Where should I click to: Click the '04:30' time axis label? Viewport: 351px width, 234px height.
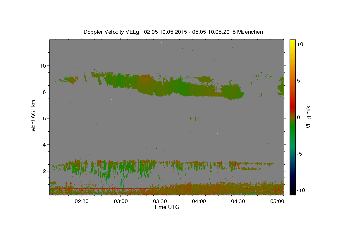pyautogui.click(x=238, y=201)
